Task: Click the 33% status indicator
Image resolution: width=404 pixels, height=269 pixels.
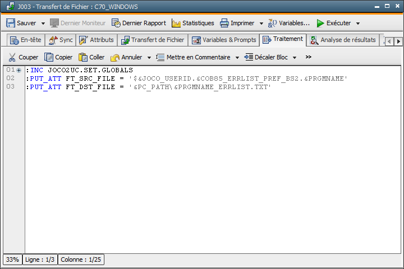Action: click(12, 259)
